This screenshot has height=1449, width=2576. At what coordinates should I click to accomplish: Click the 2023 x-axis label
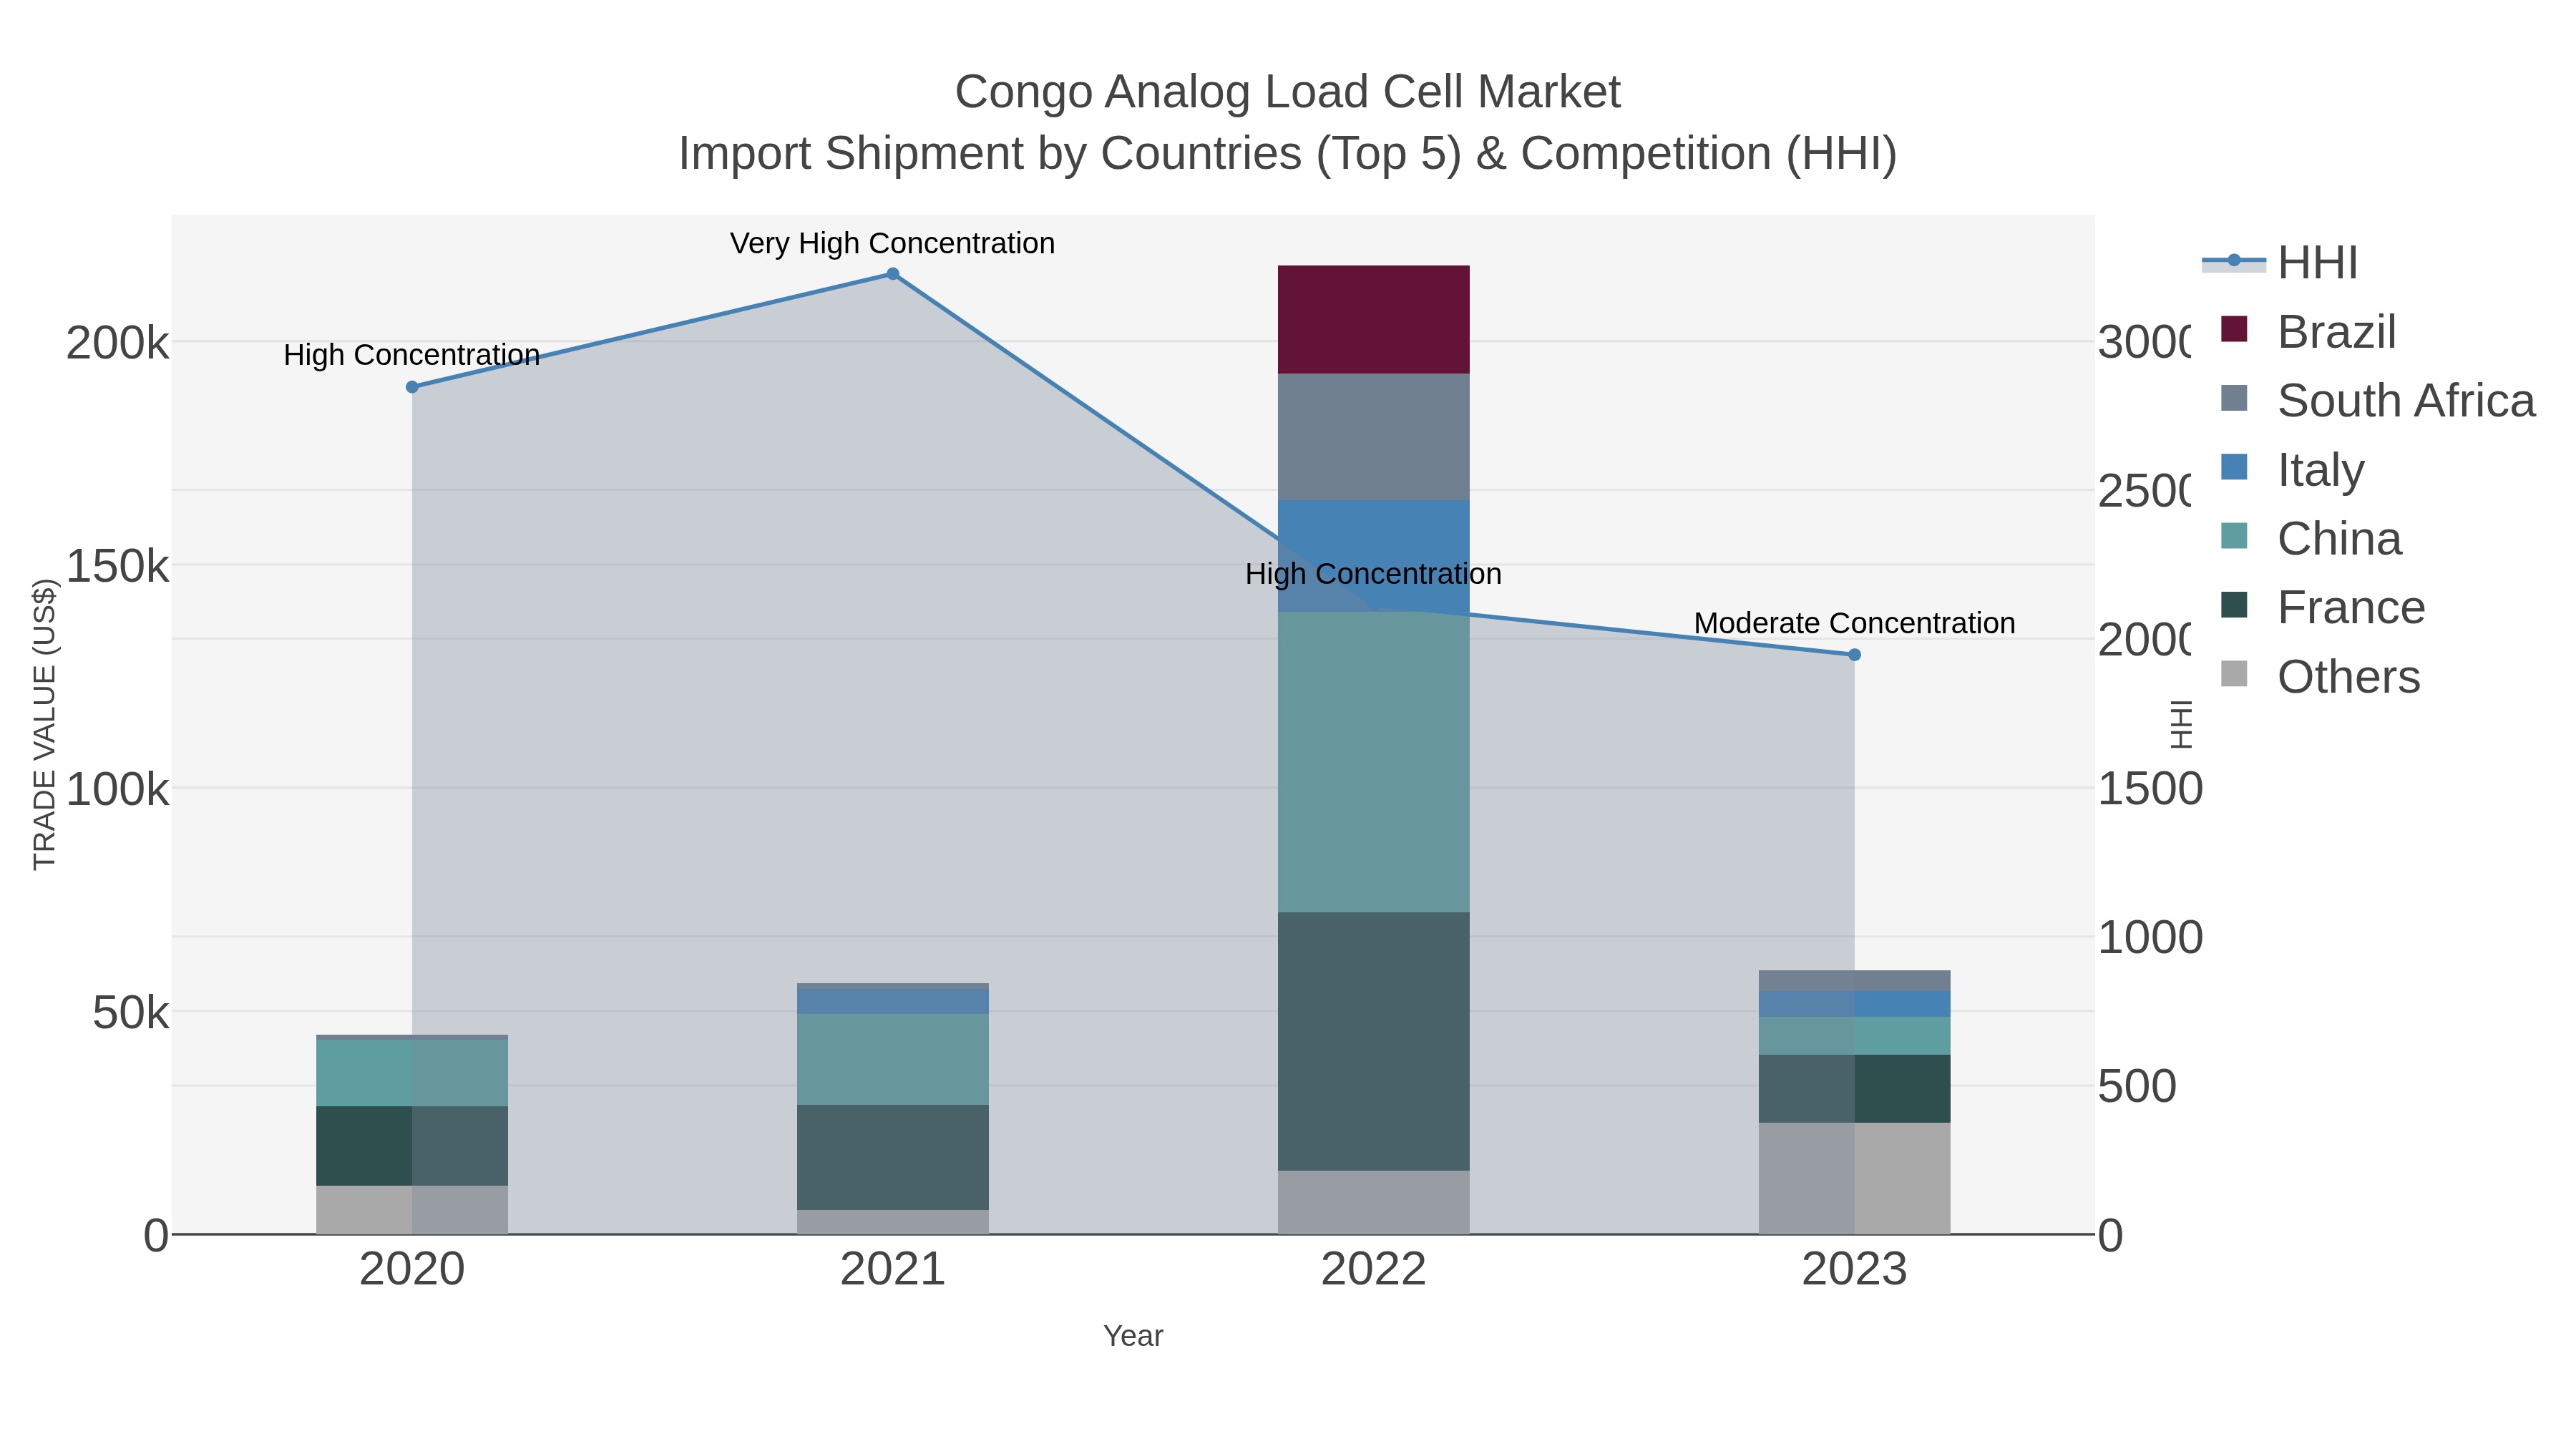1854,1270
